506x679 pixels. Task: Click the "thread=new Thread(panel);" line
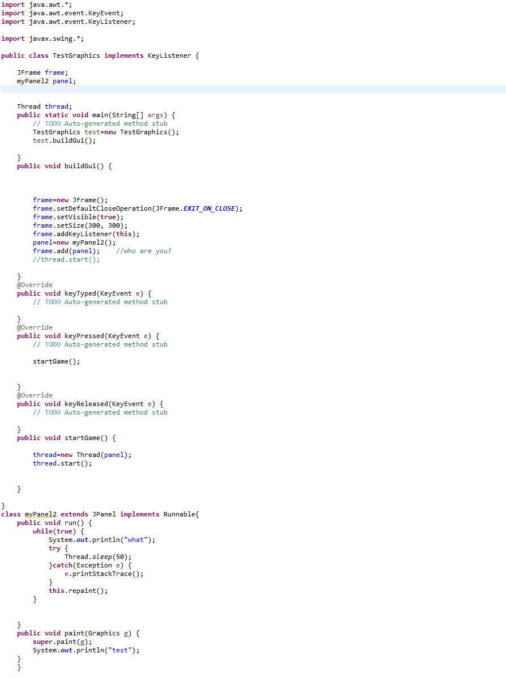(x=82, y=455)
